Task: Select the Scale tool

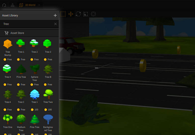Action: point(86,14)
